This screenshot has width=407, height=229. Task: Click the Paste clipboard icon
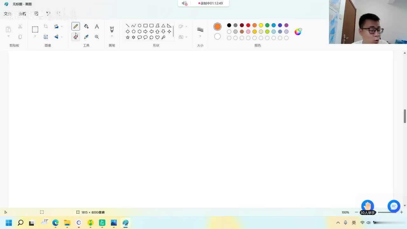point(8,30)
